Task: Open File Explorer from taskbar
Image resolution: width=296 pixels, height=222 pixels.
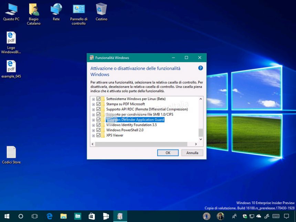Action: click(64, 216)
